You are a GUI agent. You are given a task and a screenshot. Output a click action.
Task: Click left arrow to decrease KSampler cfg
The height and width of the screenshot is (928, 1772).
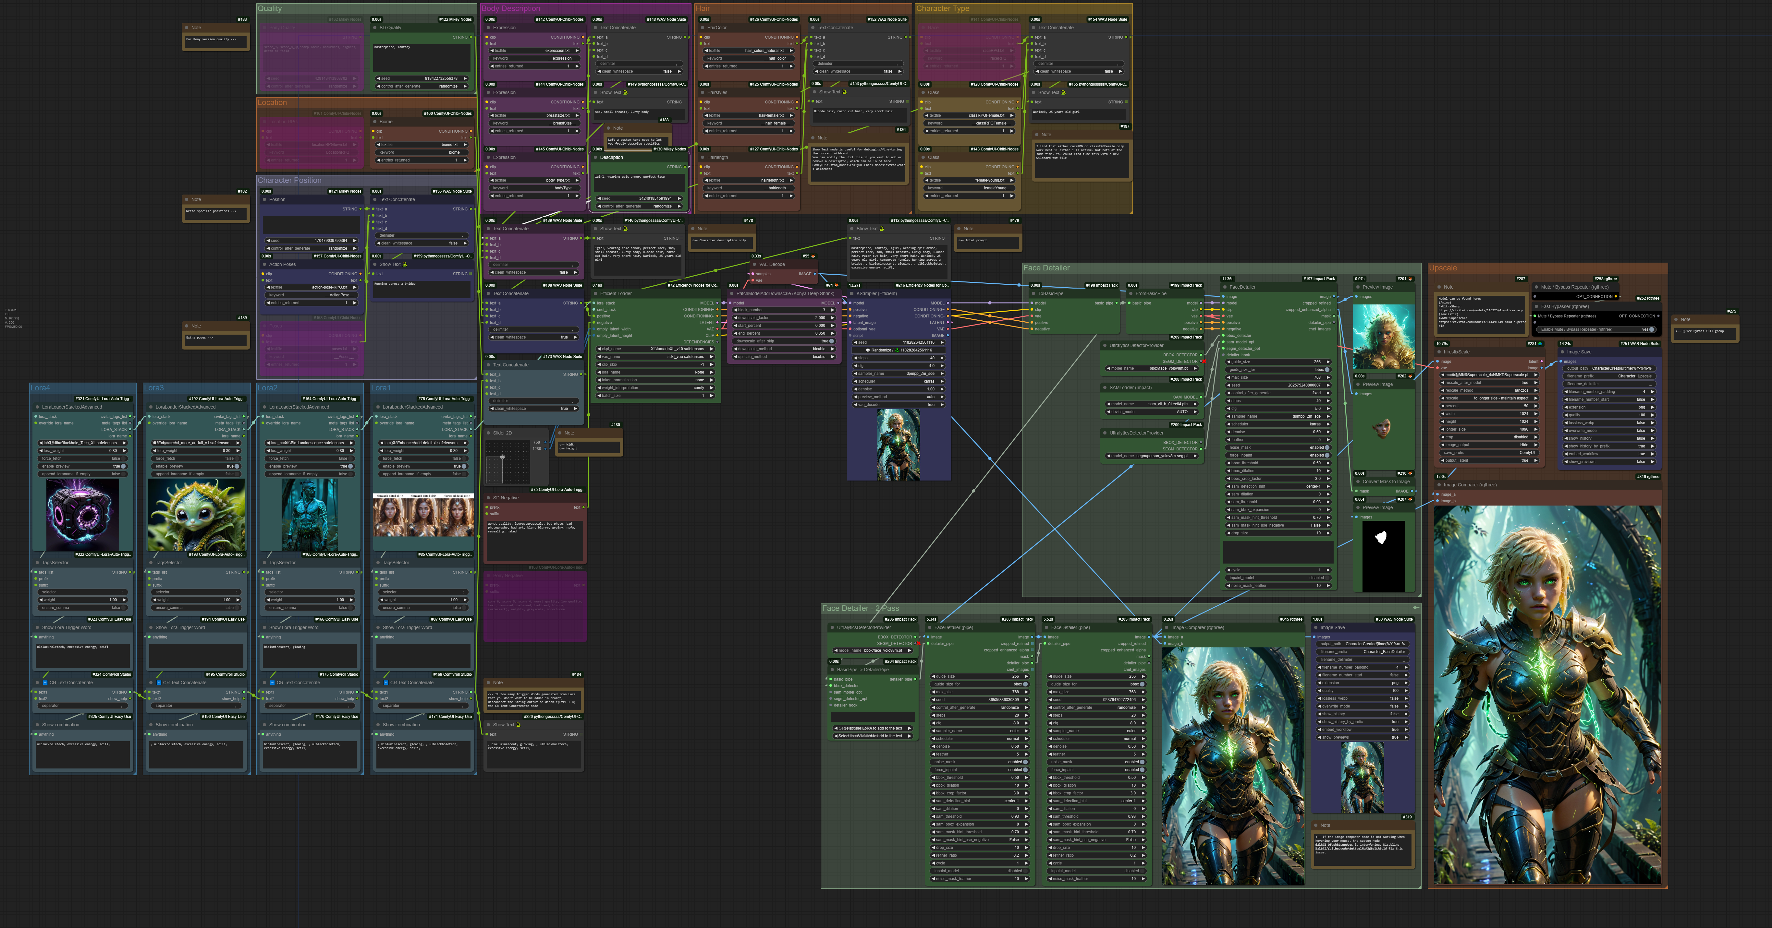(x=855, y=366)
